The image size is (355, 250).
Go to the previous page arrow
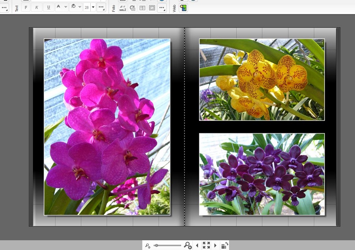click(x=197, y=245)
